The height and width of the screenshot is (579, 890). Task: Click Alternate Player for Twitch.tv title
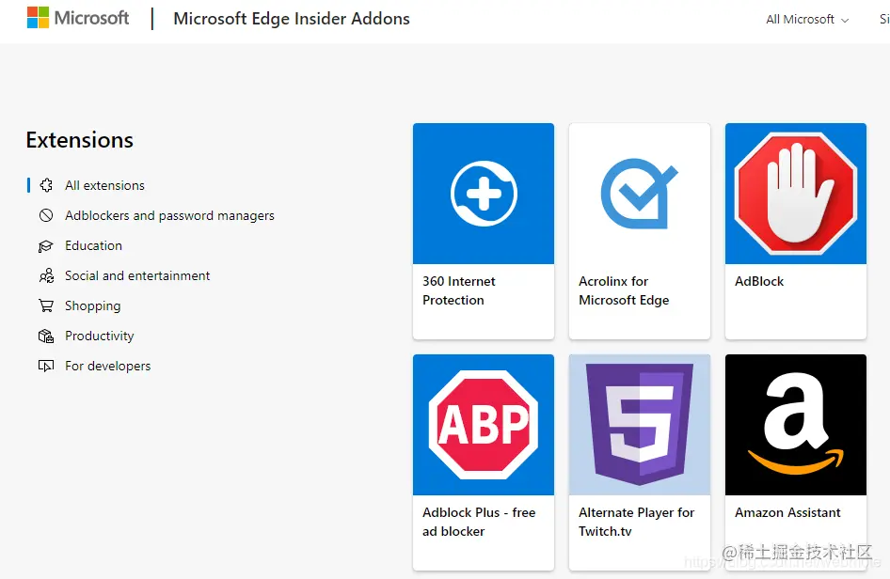point(636,522)
